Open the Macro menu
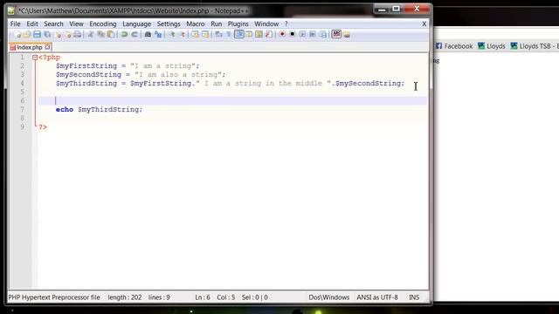The height and width of the screenshot is (314, 559). 196,24
